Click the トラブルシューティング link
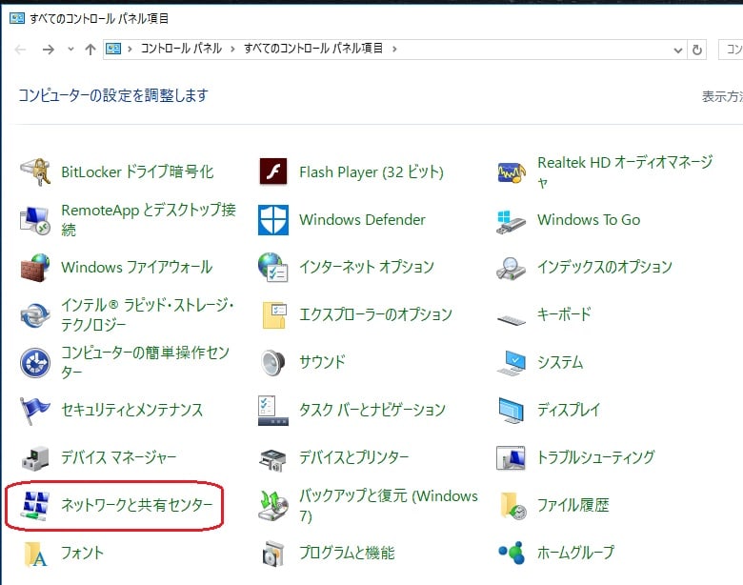Viewport: 743px width, 585px height. (x=596, y=457)
